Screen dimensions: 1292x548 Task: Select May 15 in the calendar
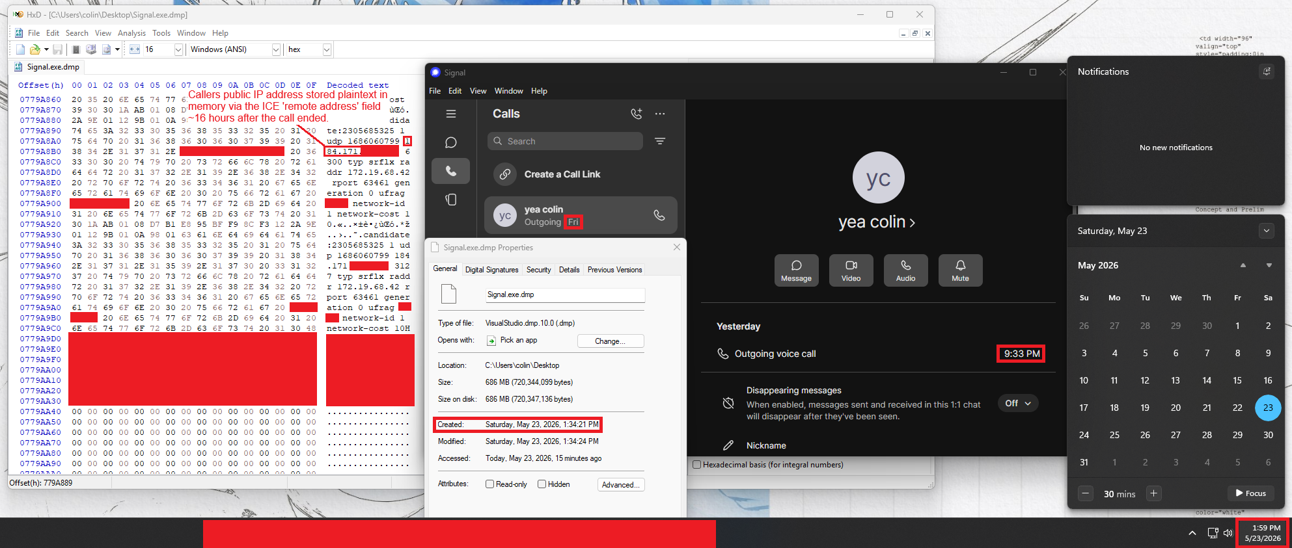[1237, 380]
